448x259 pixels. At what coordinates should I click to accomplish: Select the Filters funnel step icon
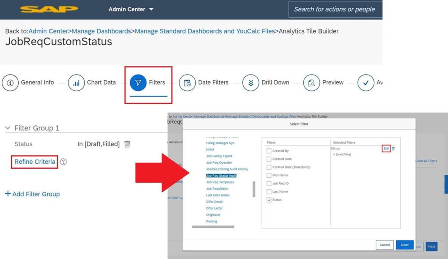(x=138, y=83)
